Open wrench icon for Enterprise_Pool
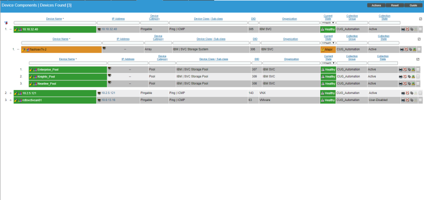The image size is (424, 200). [32, 70]
